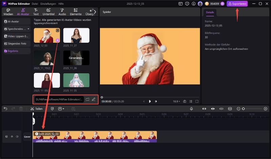Viewport: 271px width, 159px height.
Task: Open the output folder icon
Action: click(x=87, y=99)
